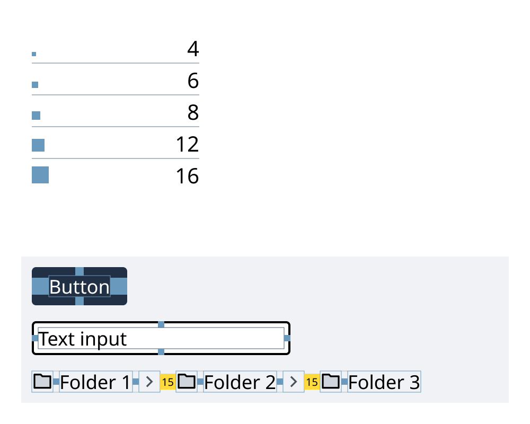This screenshot has width=530, height=424.
Task: Click the number 12 in the spacing list
Action: [x=187, y=145]
